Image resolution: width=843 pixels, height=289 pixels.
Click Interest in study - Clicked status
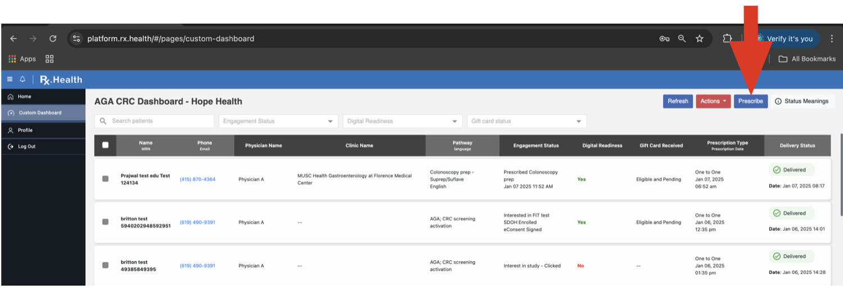click(532, 266)
